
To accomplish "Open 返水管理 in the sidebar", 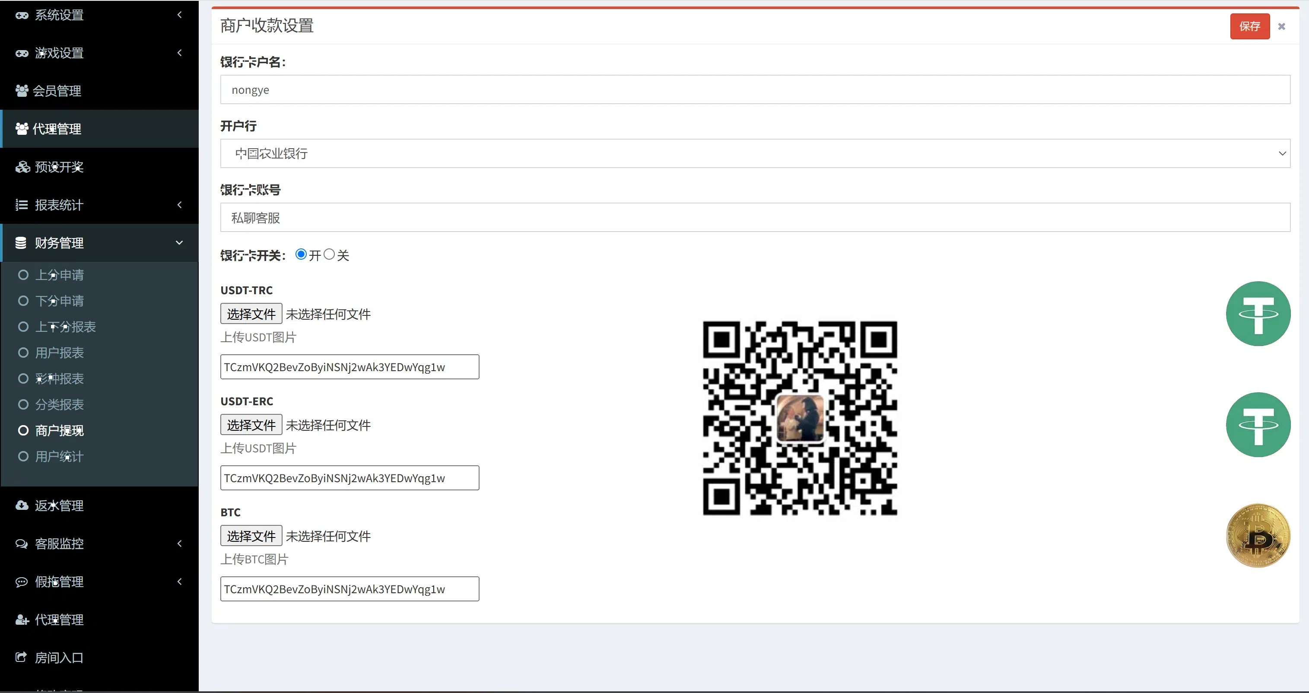I will point(99,505).
